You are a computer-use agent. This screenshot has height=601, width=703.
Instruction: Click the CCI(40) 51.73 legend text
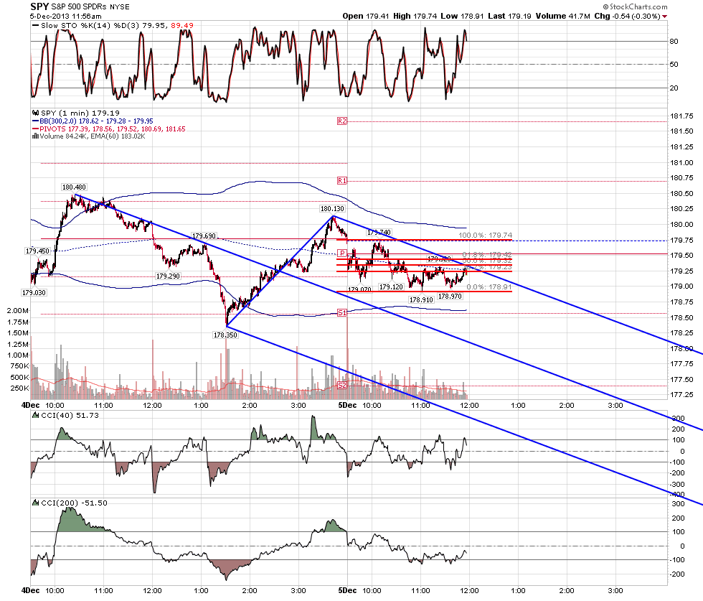point(70,416)
